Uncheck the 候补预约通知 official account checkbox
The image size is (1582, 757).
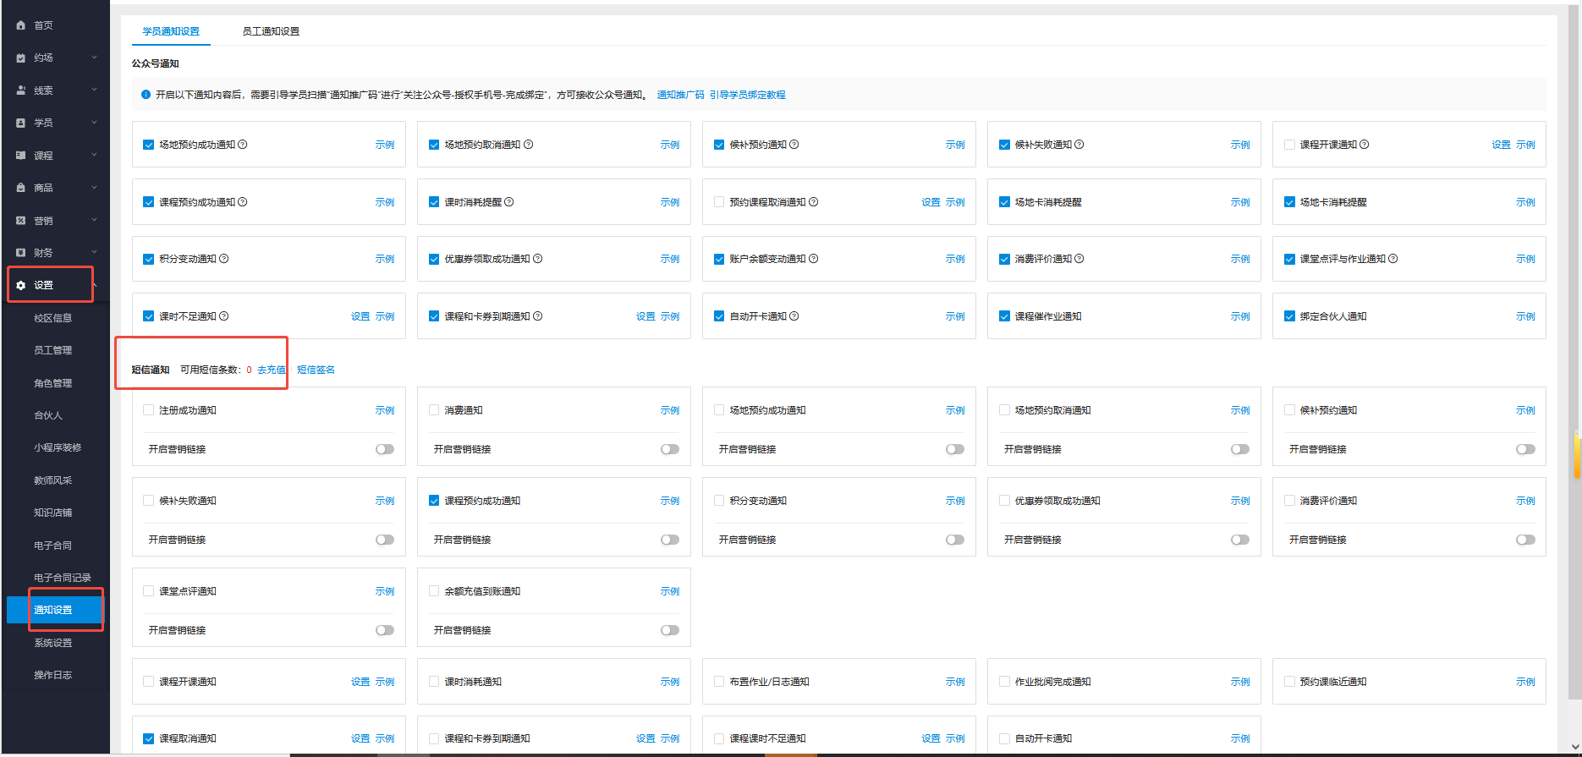(719, 145)
